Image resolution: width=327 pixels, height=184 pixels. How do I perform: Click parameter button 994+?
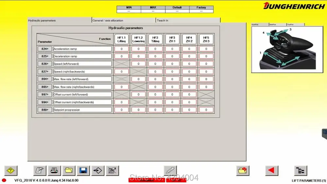click(x=45, y=102)
